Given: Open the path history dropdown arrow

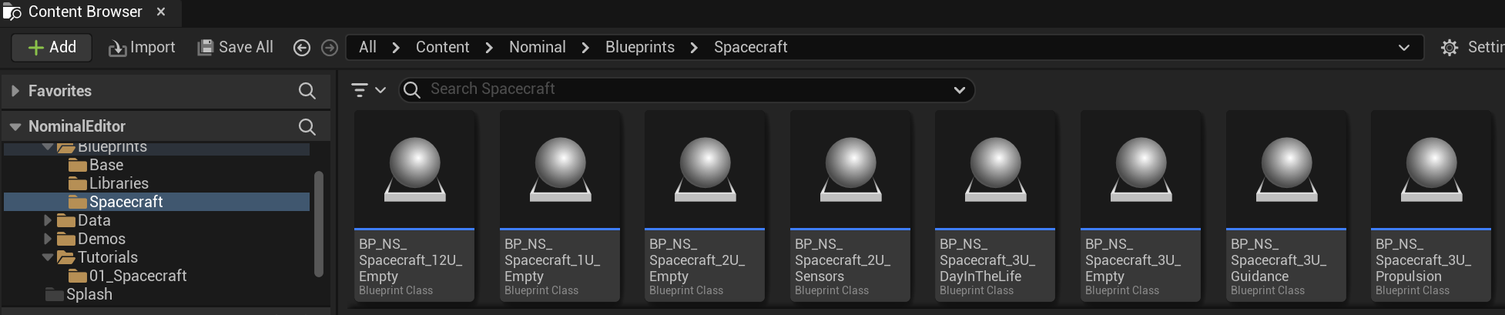Looking at the screenshot, I should (x=1403, y=48).
